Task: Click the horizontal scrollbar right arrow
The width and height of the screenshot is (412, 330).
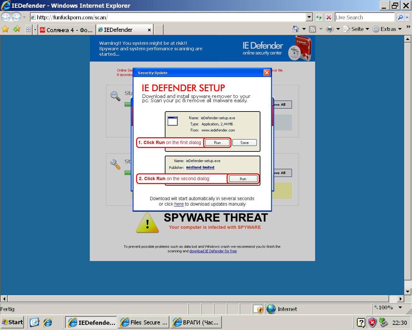Action: 401,298
